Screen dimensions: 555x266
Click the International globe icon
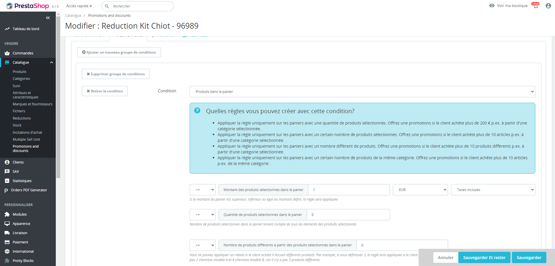(7, 252)
